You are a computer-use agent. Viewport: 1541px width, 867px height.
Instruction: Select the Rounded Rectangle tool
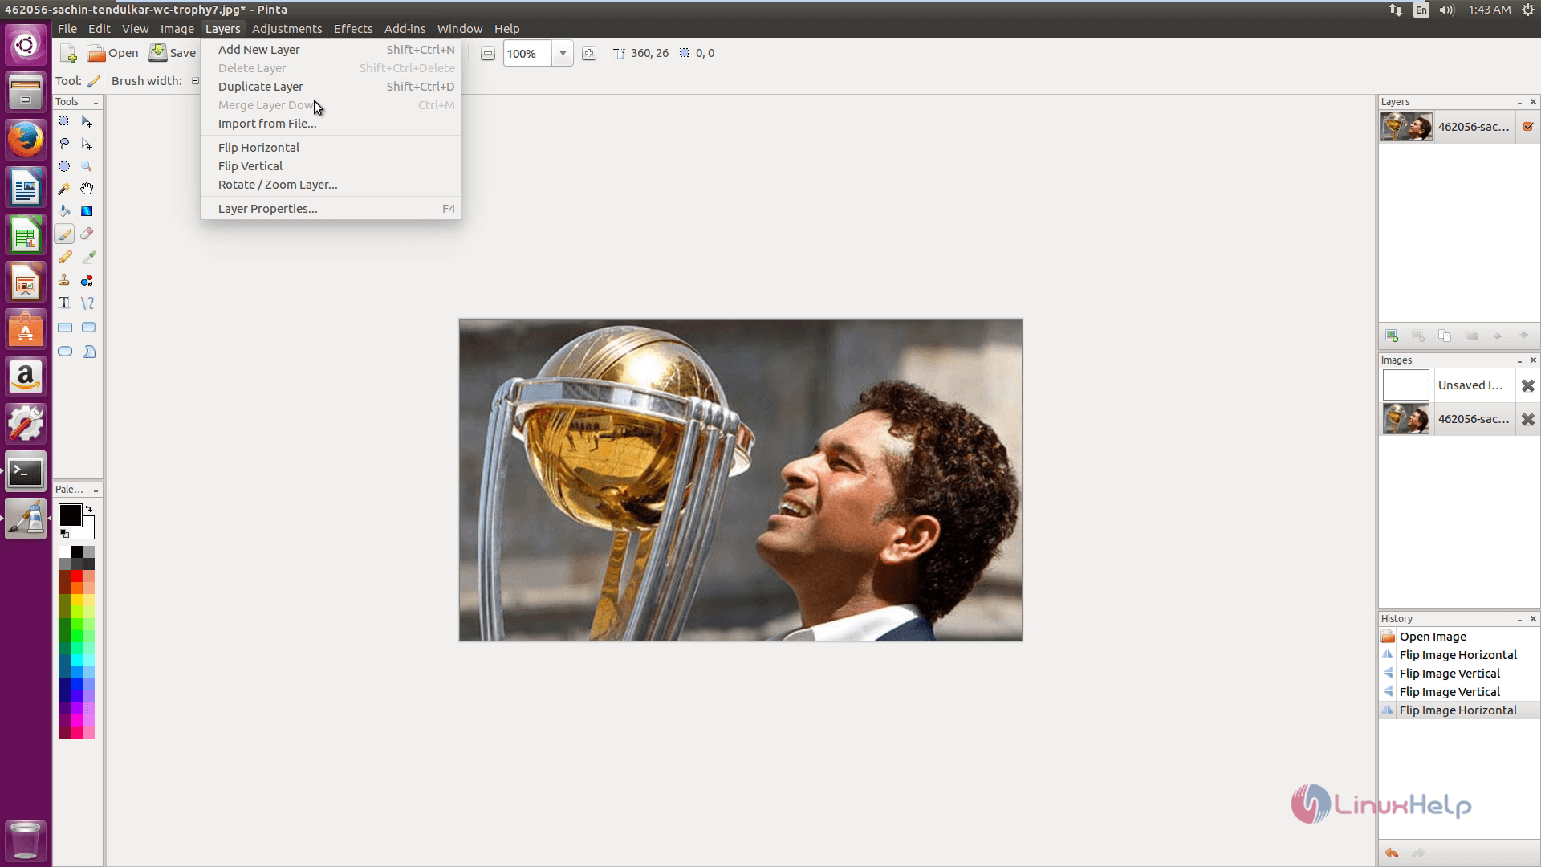(x=88, y=328)
